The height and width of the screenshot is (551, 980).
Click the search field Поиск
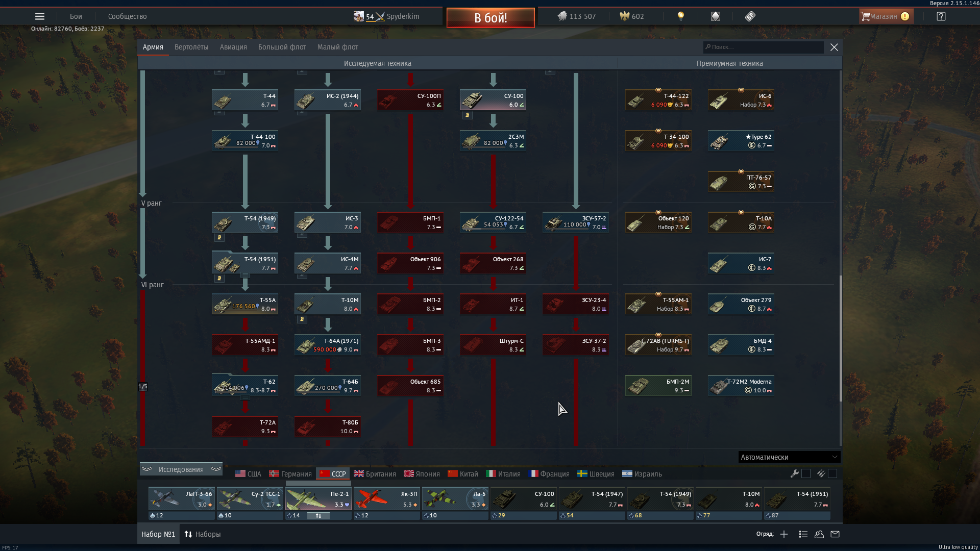[763, 47]
